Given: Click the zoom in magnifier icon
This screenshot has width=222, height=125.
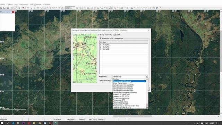Looking at the screenshot, I should pos(77,8).
